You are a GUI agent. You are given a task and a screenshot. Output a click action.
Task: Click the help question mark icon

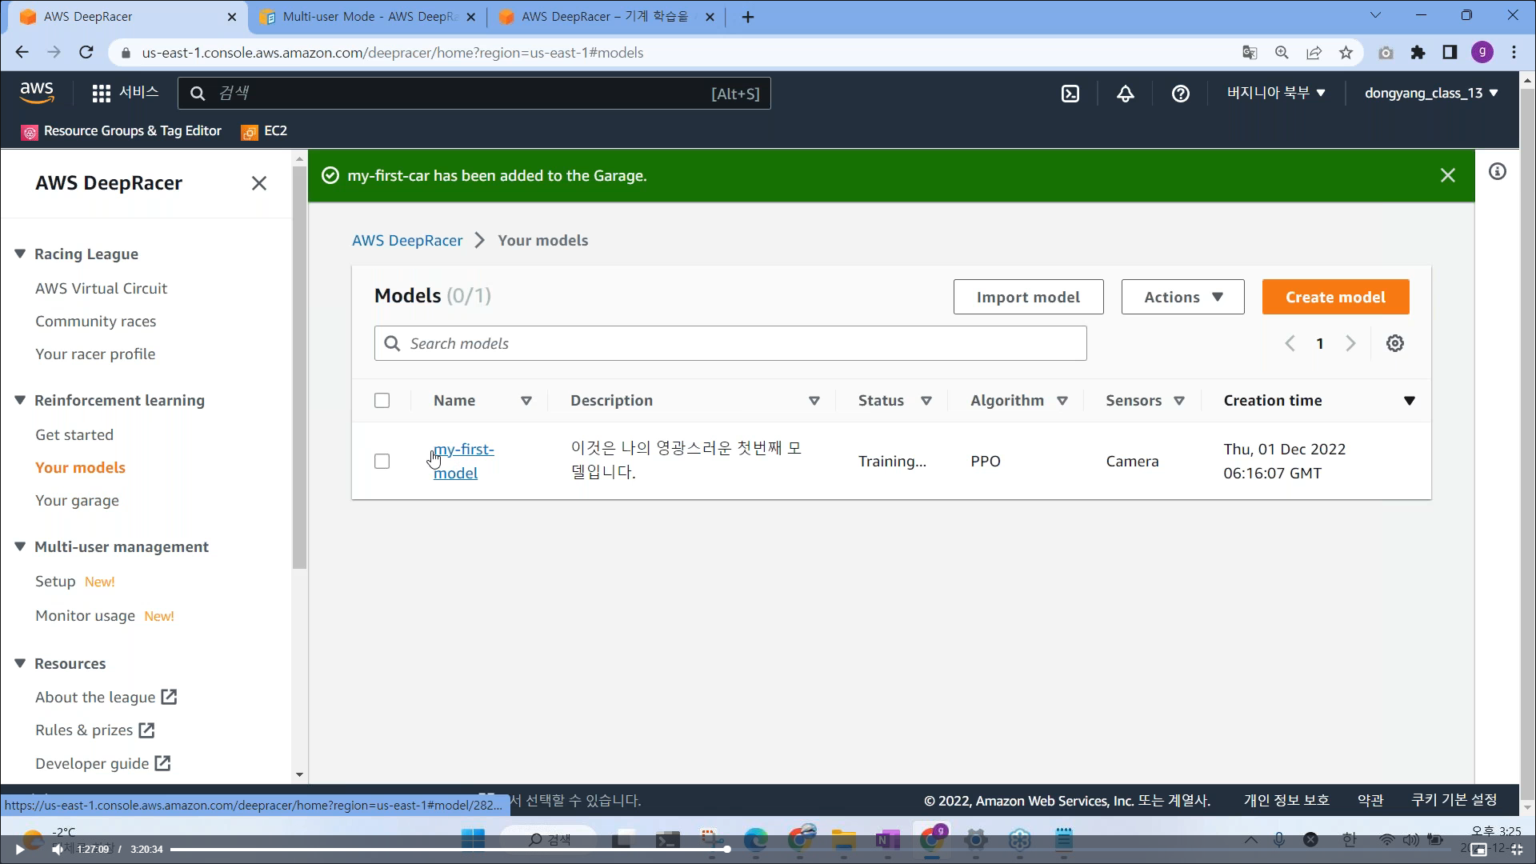click(x=1180, y=94)
